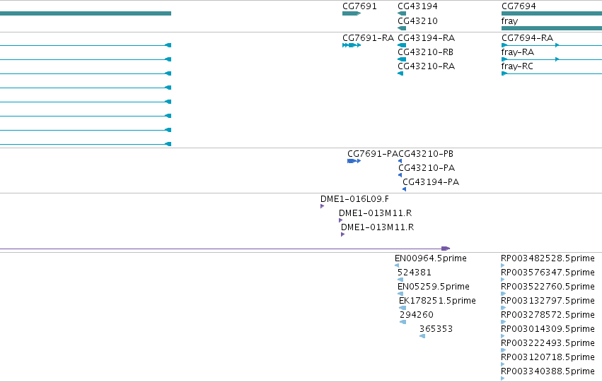Click the CG7691-PA protein arrow glyph

(x=354, y=161)
